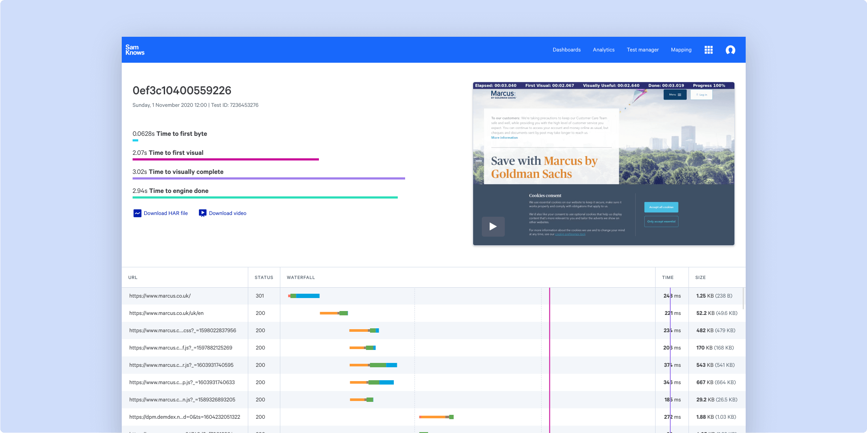The image size is (867, 433).
Task: Open the Mapping menu
Action: tap(681, 50)
